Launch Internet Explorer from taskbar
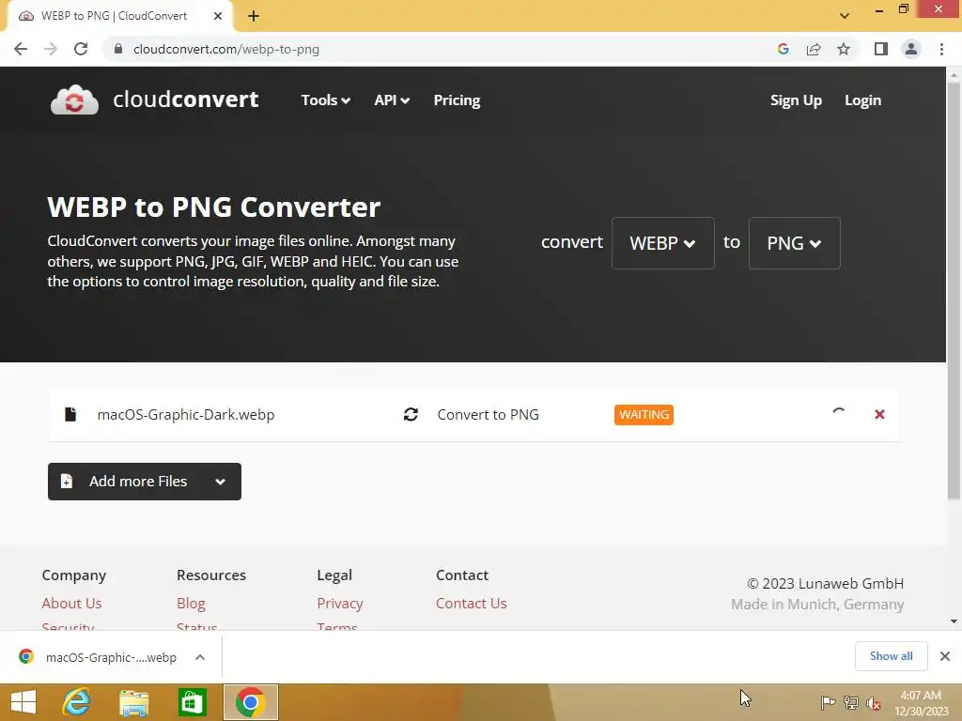 click(x=77, y=702)
